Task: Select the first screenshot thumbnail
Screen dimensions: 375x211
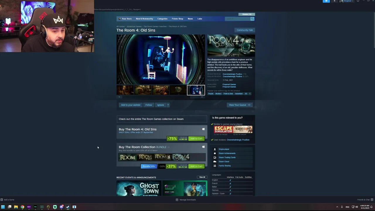Action: 125,90
